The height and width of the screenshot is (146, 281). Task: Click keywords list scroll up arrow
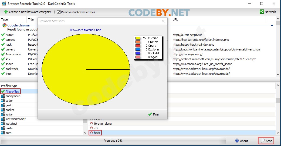point(278,85)
